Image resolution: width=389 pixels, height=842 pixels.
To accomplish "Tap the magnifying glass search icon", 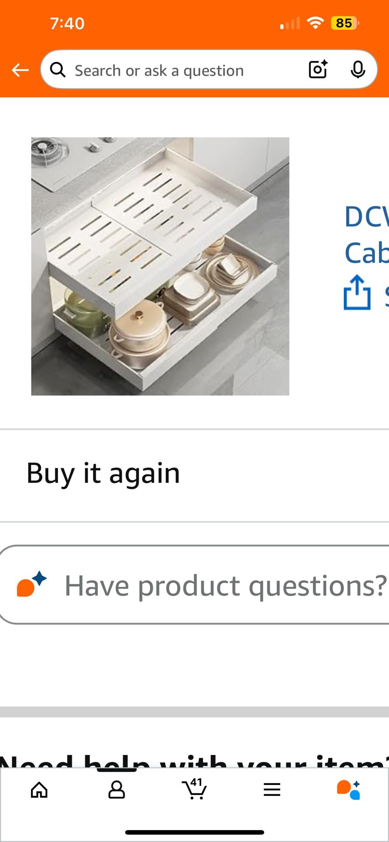I will tap(57, 69).
